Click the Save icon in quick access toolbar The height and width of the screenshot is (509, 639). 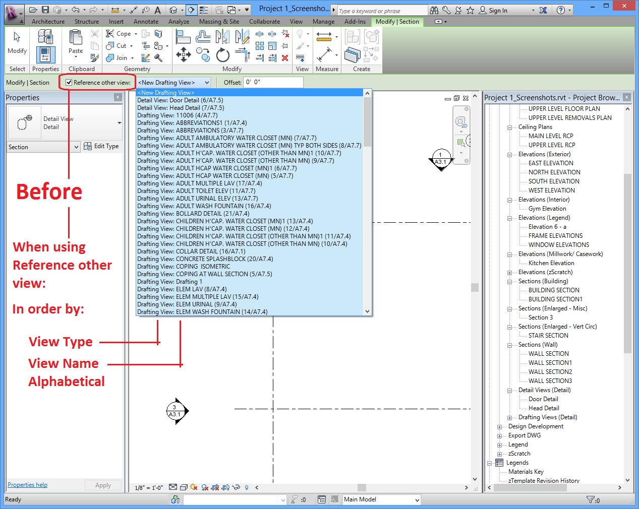[x=45, y=10]
